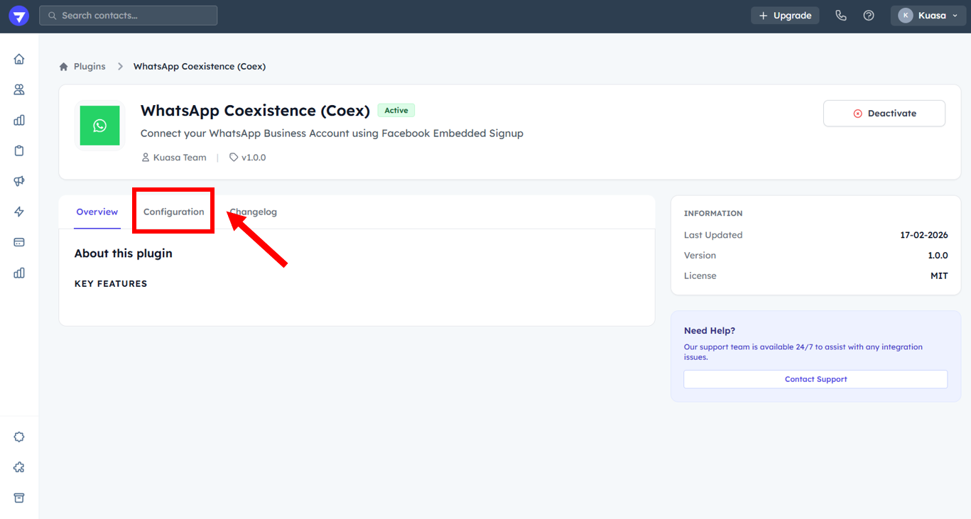Switch to the Configuration tab
The image size is (971, 519).
173,212
